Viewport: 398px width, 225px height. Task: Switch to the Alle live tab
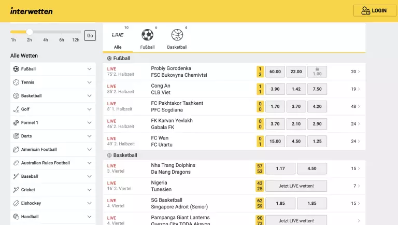tap(118, 38)
